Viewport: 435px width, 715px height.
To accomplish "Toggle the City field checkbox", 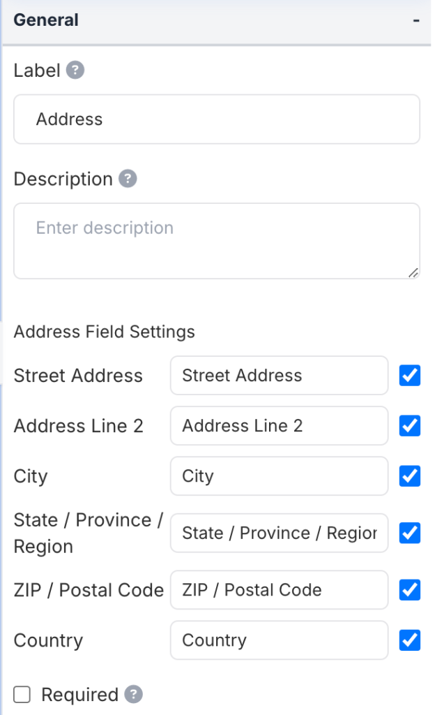I will (x=410, y=476).
